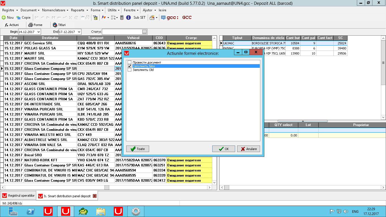
Task: Click the gear settings icon in taskbar
Action: click(136, 211)
